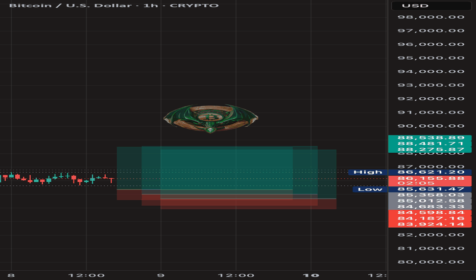Viewport: 476px width, 280px height.
Task: Click the 92,000.00 price axis label
Action: point(431,99)
